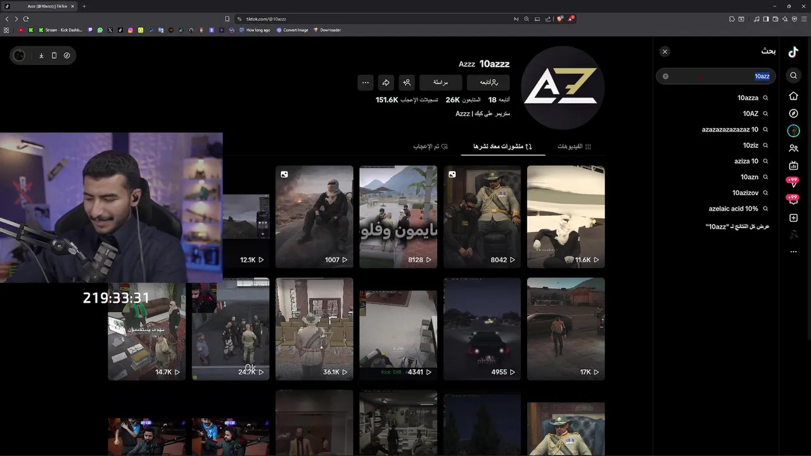The height and width of the screenshot is (456, 811).
Task: Click view all results for "10azz"
Action: tap(738, 226)
